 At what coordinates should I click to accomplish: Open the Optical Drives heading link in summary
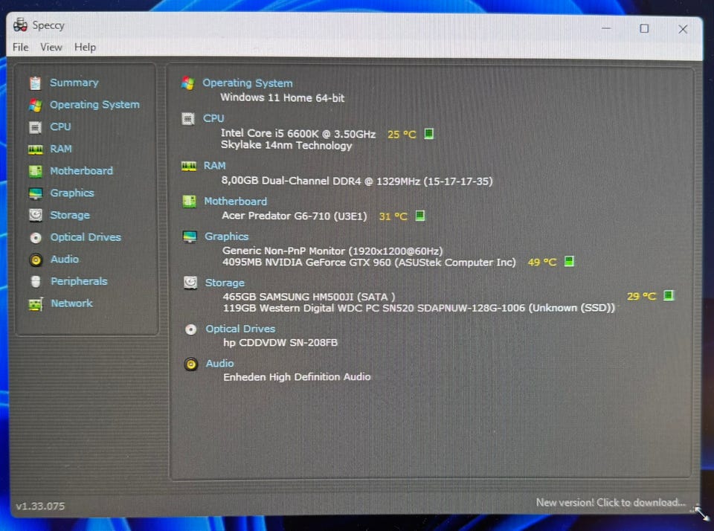pos(240,329)
